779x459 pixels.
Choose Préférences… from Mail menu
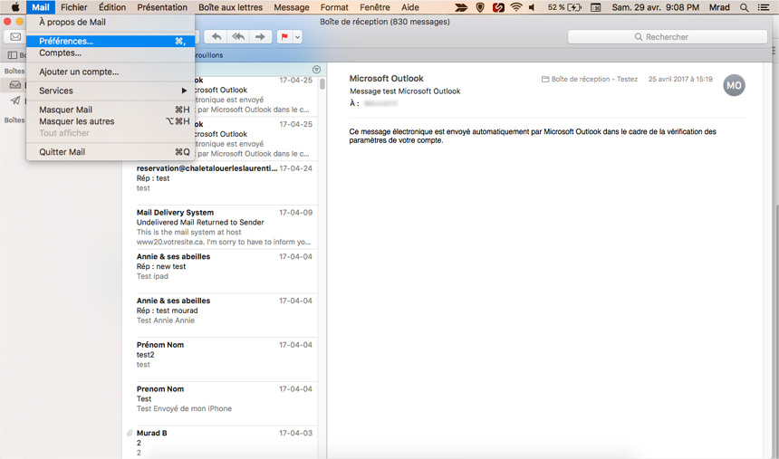111,42
